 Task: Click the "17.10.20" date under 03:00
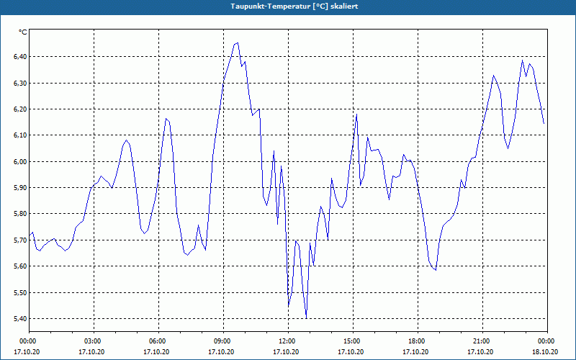click(91, 351)
